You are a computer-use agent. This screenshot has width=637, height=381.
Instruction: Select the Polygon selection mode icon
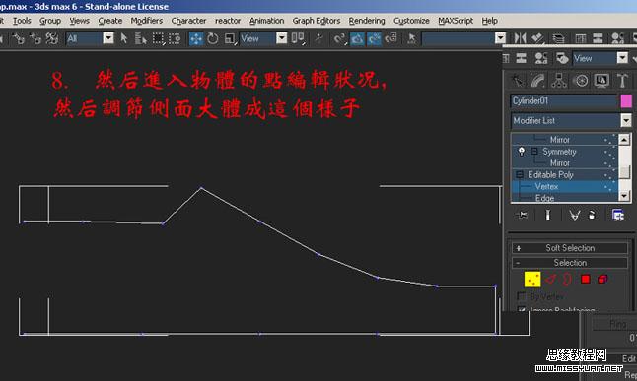click(x=586, y=280)
